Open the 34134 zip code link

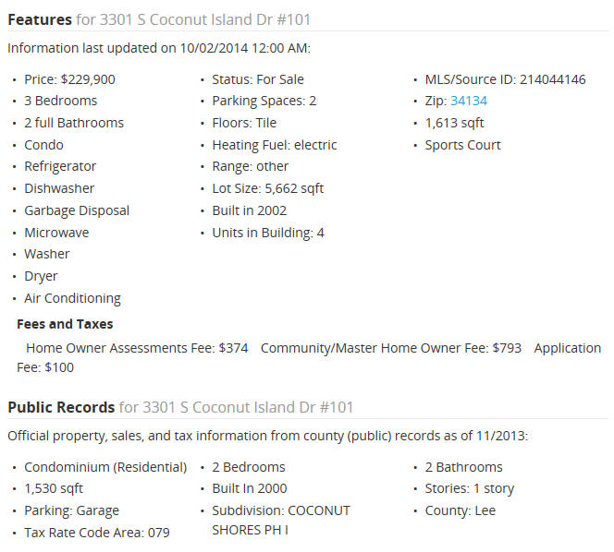pyautogui.click(x=469, y=101)
